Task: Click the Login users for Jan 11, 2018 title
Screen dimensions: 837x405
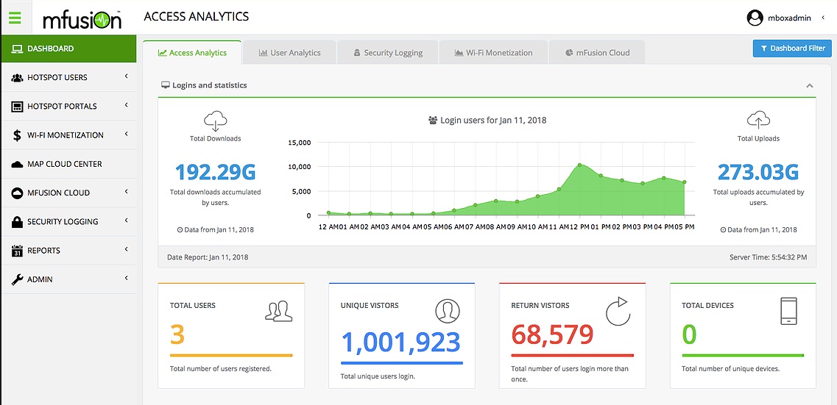Action: tap(493, 121)
